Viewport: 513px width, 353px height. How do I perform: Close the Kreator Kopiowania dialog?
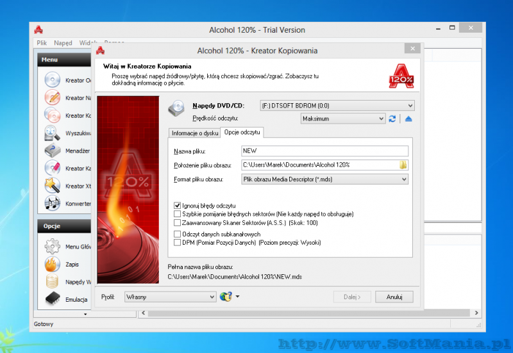[412, 49]
